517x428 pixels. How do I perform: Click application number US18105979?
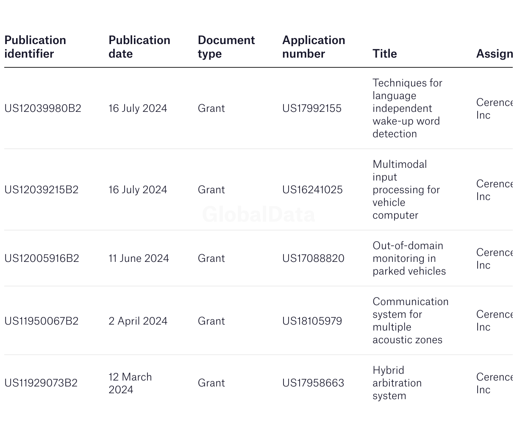pyautogui.click(x=312, y=321)
